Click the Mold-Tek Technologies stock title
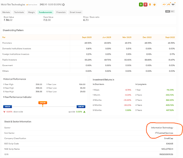The width and height of the screenshot is (183, 158). click(13, 4)
